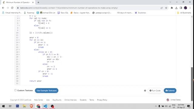Open the share page icon in address bar
Screen dimensions: 194x109
point(162,8)
